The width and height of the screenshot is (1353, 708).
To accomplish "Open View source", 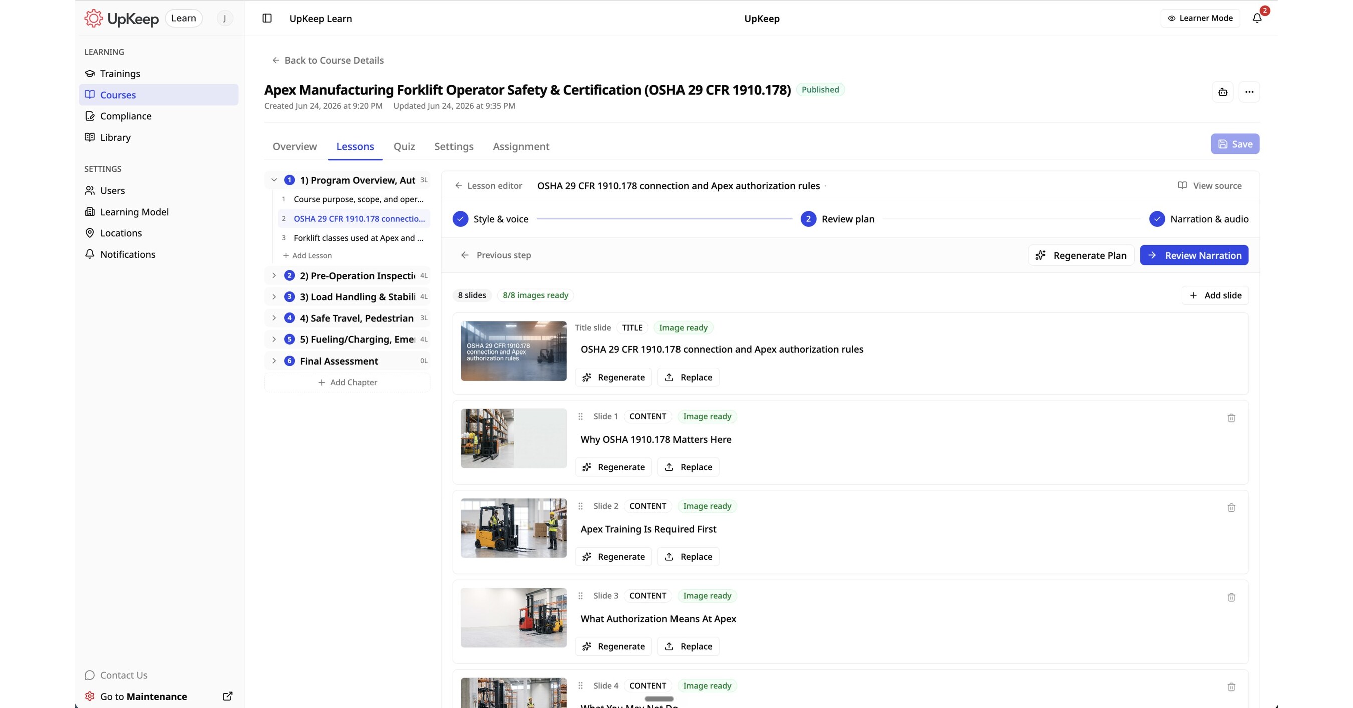I will click(1210, 186).
